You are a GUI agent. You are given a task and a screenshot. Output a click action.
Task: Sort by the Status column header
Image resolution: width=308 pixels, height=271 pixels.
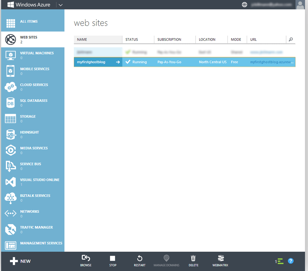(138, 39)
